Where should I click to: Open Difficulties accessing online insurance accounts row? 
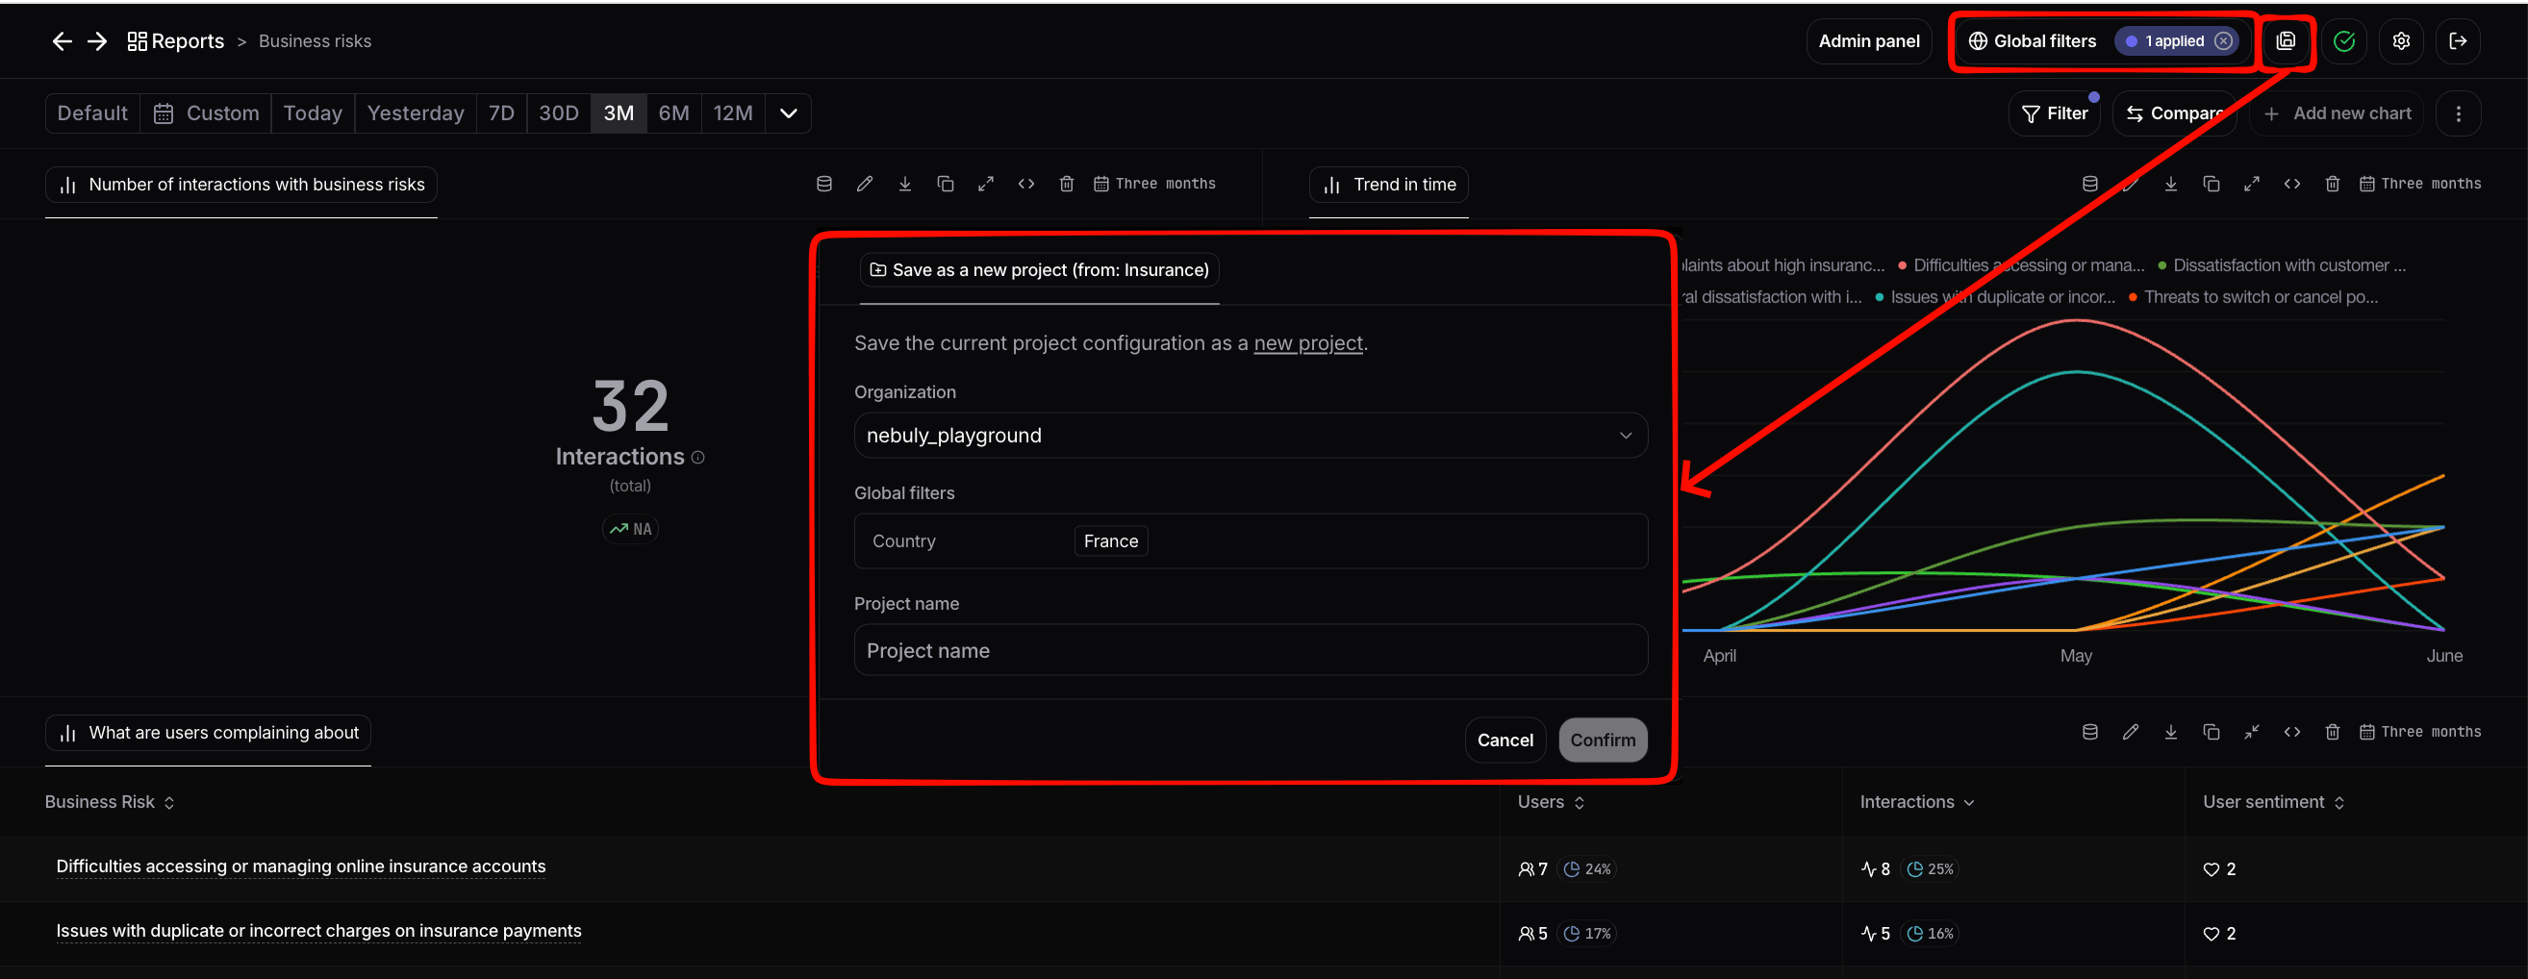(300, 866)
